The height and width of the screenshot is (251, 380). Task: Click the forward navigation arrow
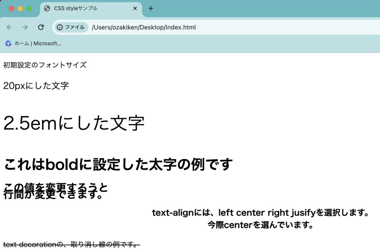click(25, 27)
